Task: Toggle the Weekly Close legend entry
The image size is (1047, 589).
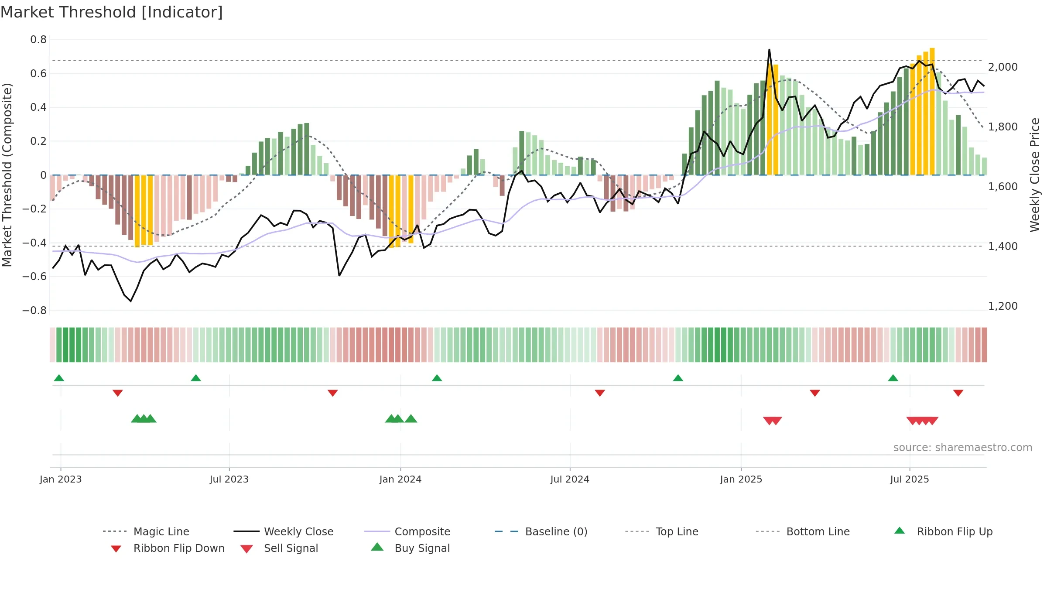Action: tap(283, 531)
